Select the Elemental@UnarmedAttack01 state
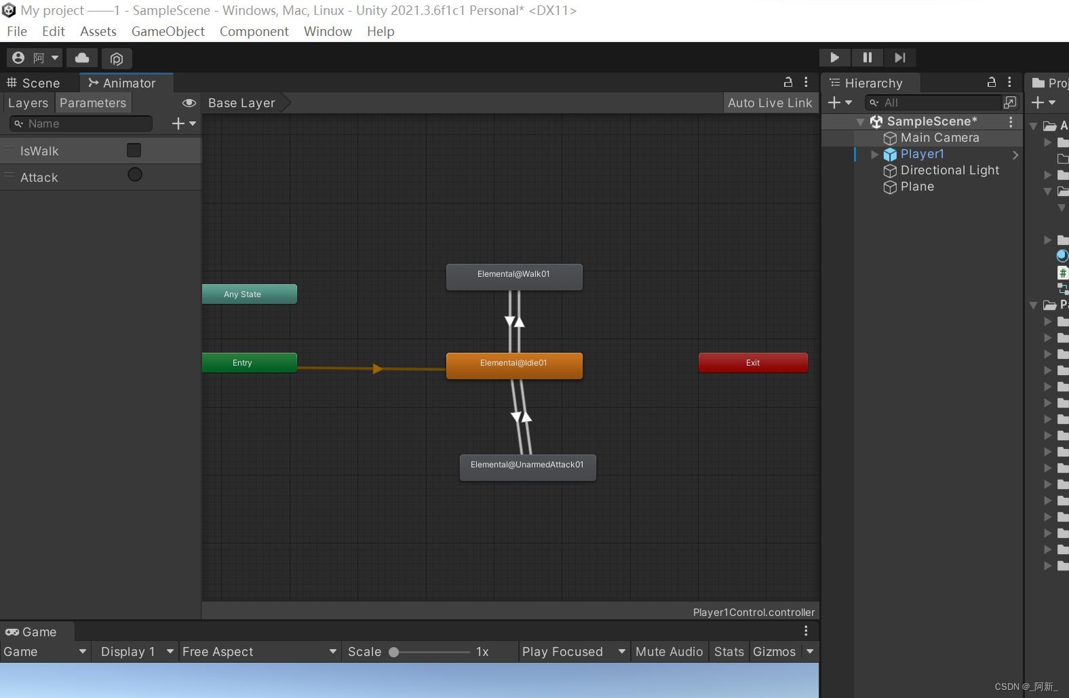 [528, 467]
